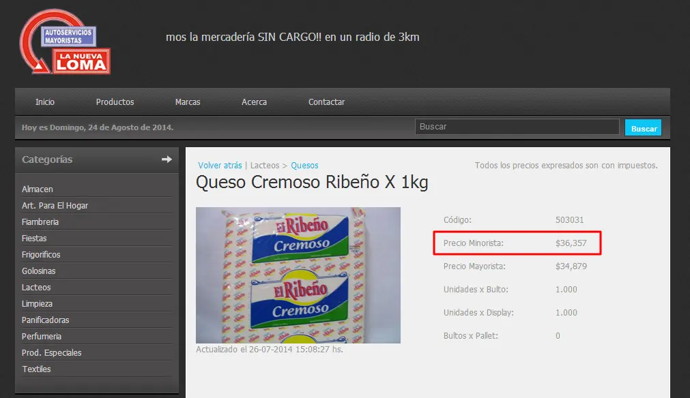Click the blue Buscar button
This screenshot has height=398, width=690.
644,128
